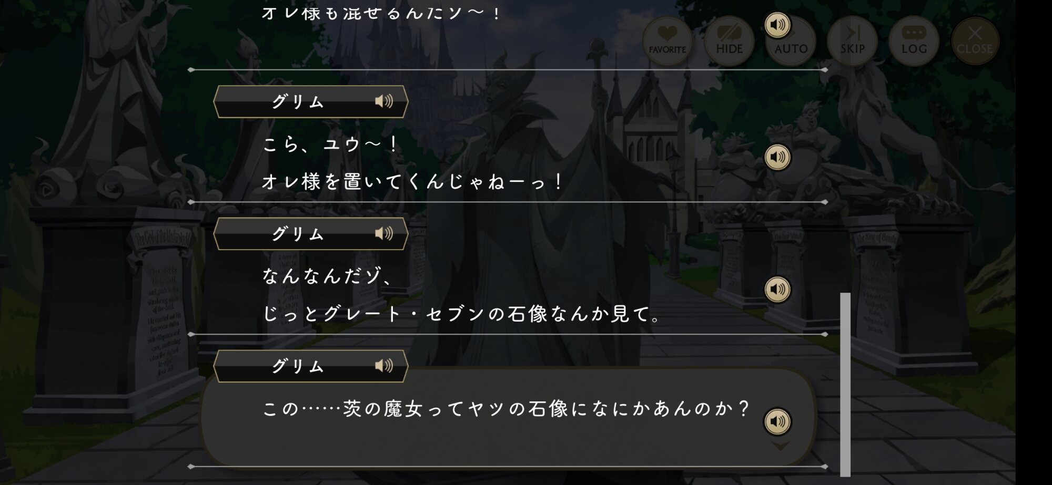This screenshot has height=485, width=1052.
Task: Play voice for "この……茨の魔女" line
Action: click(x=777, y=421)
